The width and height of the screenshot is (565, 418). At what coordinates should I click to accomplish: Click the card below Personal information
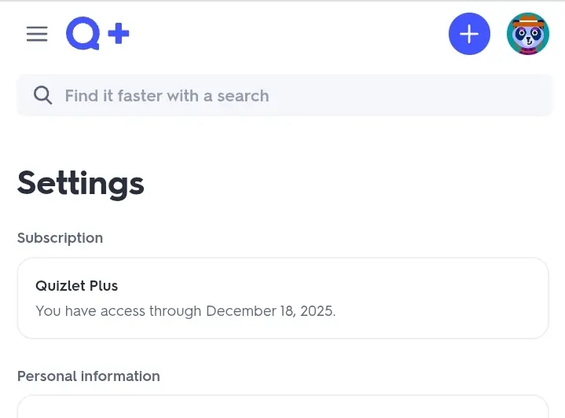coord(283,406)
